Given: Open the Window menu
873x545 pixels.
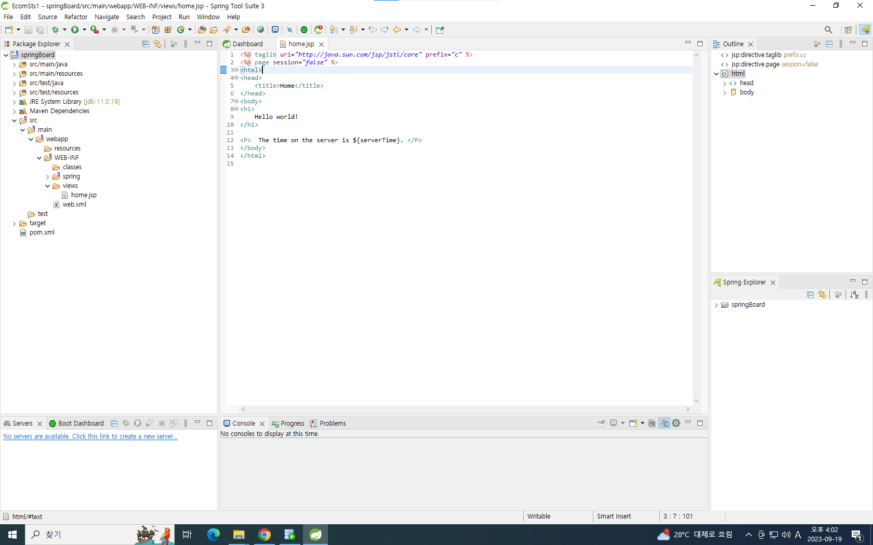Looking at the screenshot, I should pos(208,17).
